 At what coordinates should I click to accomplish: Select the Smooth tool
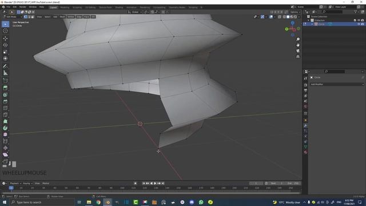click(5, 134)
